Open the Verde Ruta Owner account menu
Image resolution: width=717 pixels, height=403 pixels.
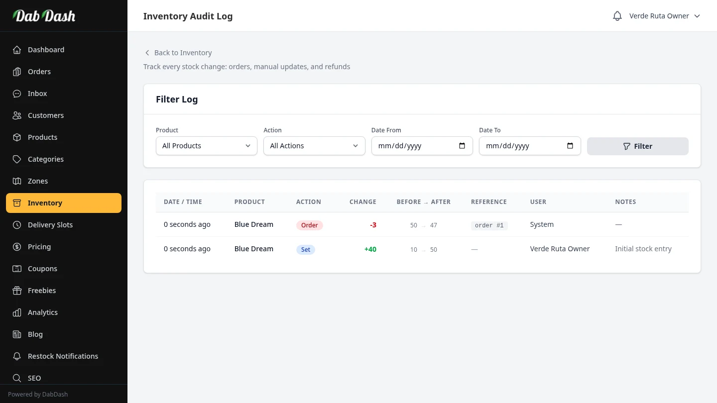tap(664, 16)
